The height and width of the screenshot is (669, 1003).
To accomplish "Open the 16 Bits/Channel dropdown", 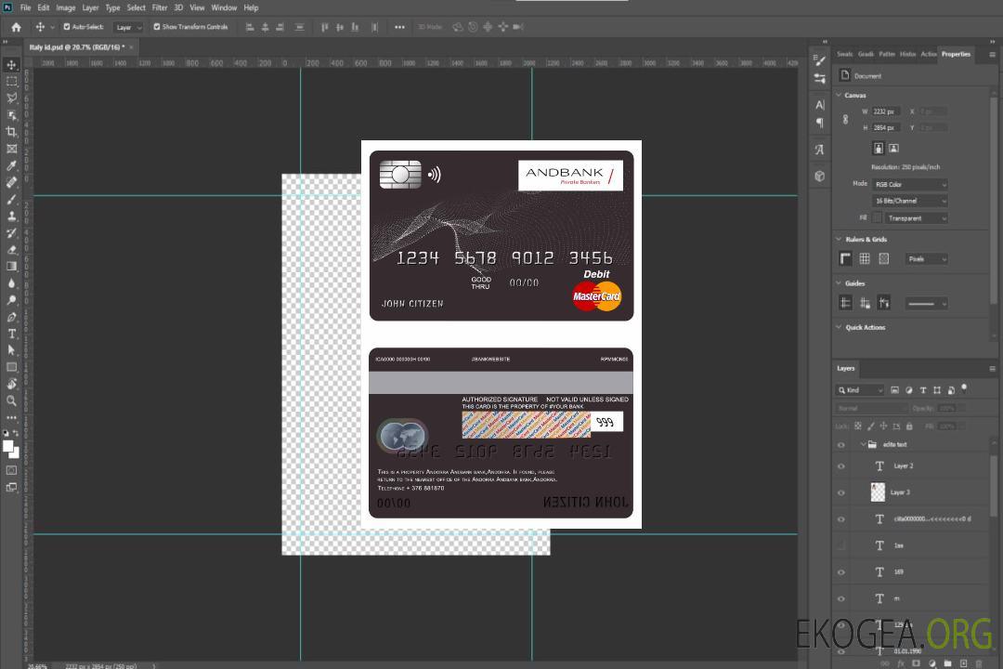I will pyautogui.click(x=909, y=201).
